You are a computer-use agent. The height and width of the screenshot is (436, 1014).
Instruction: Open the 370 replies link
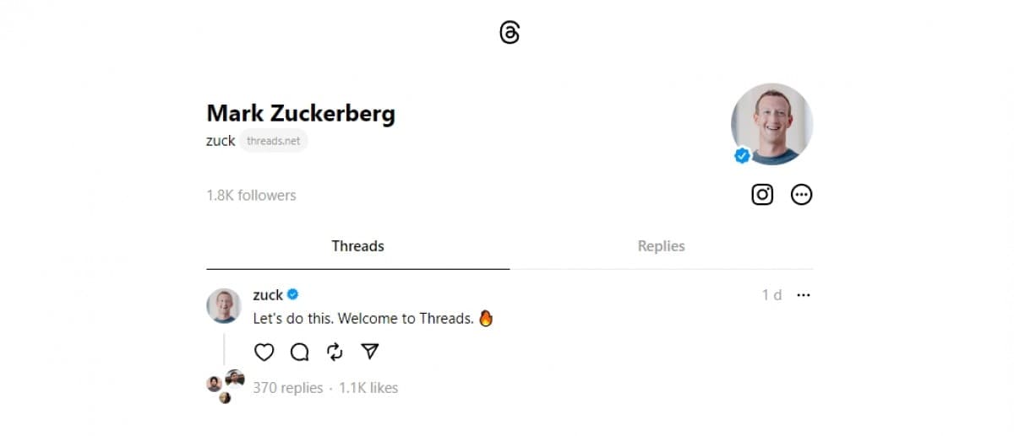pyautogui.click(x=288, y=388)
